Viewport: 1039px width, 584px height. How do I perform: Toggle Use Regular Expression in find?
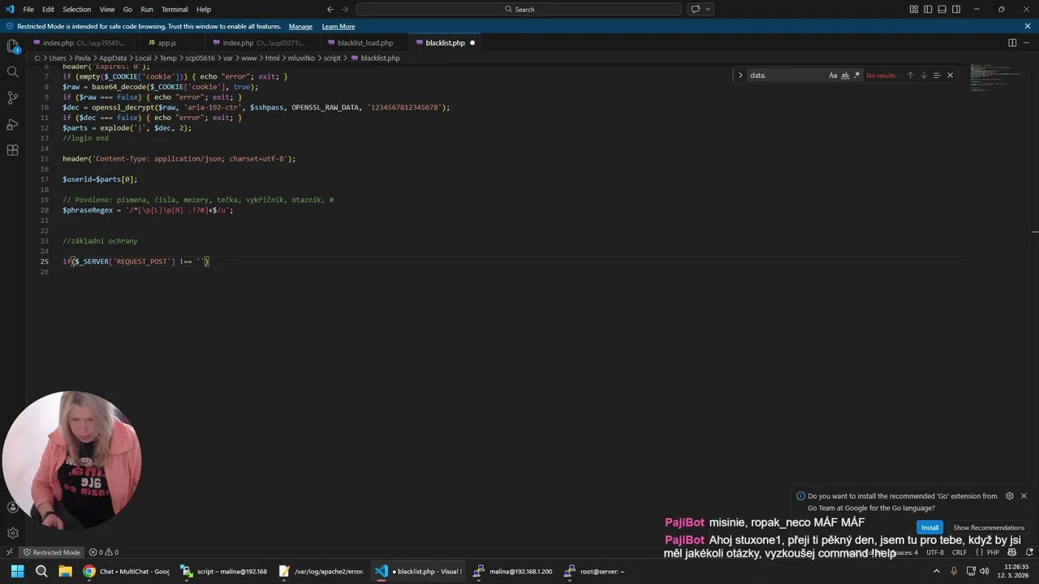tap(857, 75)
